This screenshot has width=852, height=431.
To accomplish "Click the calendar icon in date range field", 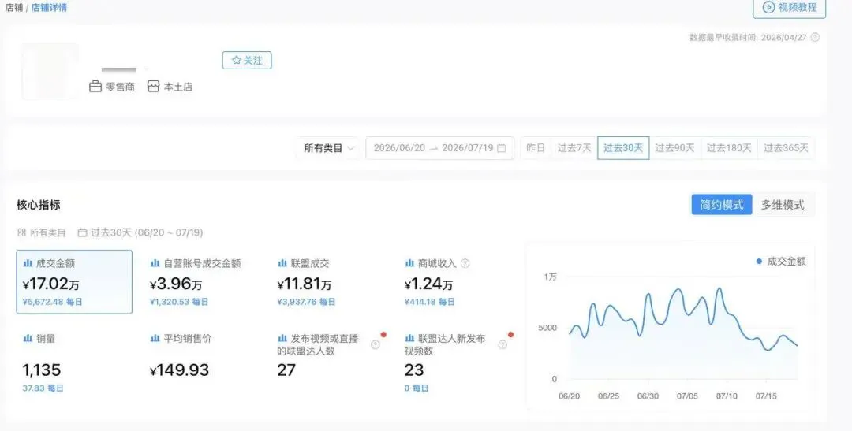I will coord(502,148).
